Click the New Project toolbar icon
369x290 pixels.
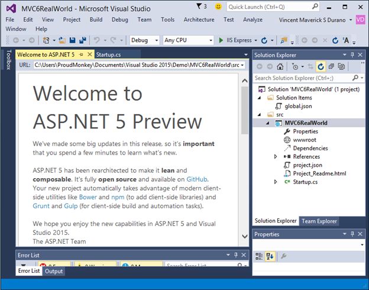click(46, 40)
